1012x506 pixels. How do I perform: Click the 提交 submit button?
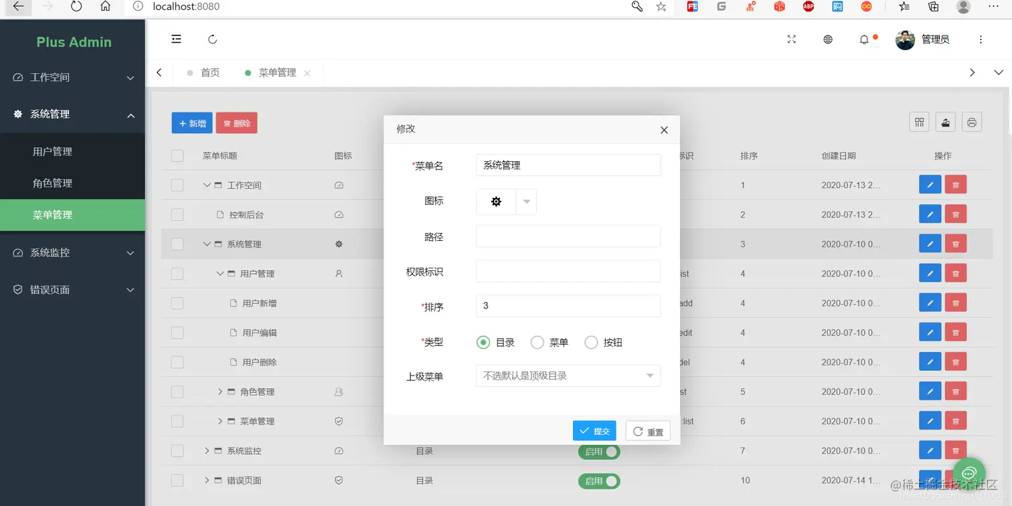point(594,430)
